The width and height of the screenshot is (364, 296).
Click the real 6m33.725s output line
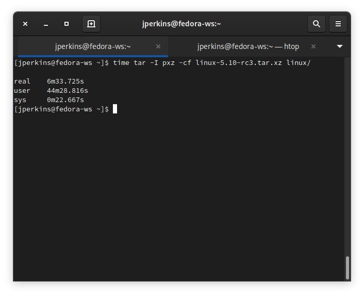[x=49, y=81]
